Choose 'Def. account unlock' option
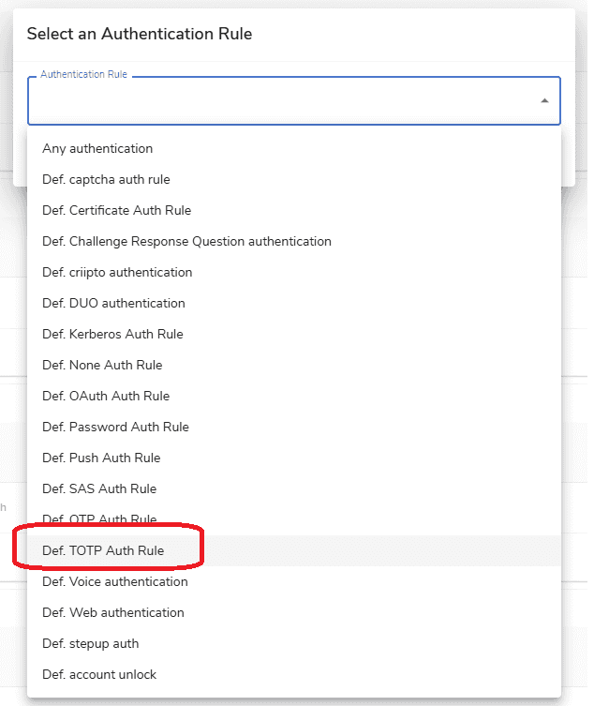 tap(99, 674)
